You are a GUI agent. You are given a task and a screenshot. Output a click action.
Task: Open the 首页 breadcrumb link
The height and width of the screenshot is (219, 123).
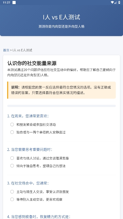click(6, 50)
